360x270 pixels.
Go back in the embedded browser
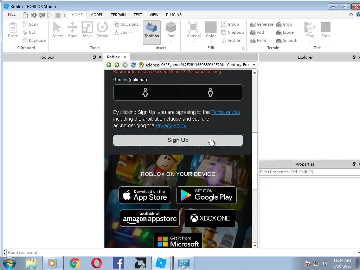(109, 65)
